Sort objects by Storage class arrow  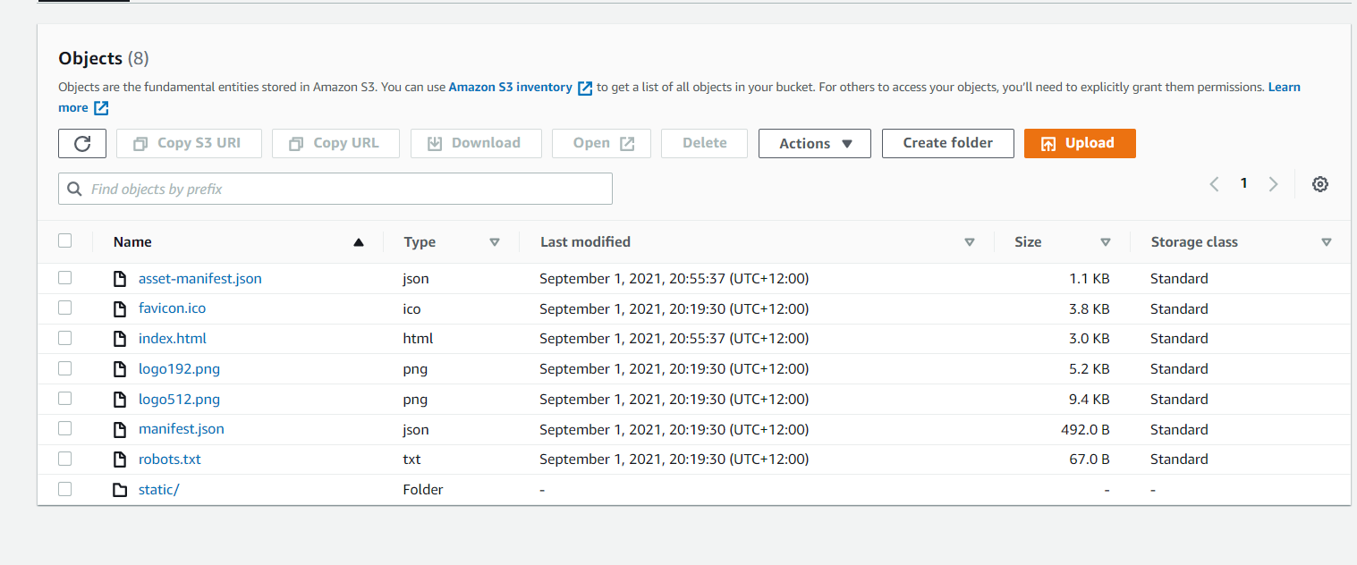tap(1326, 242)
